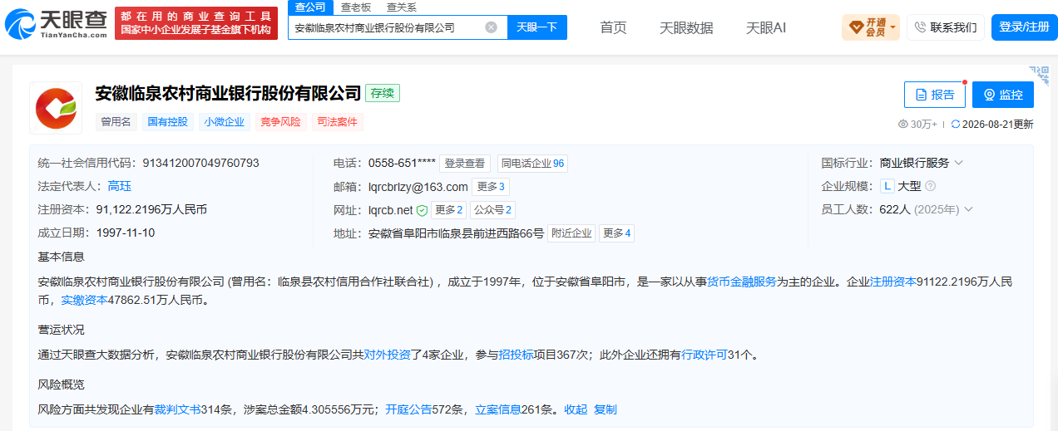This screenshot has height=431, width=1058.
Task: Clear the search box text
Action: point(491,27)
